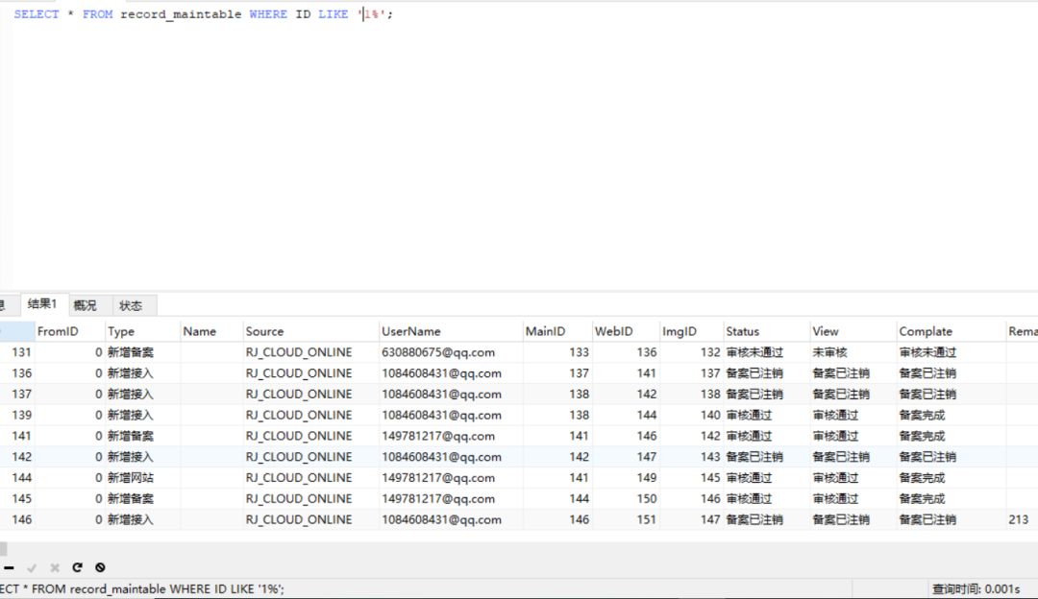Click the 审核通过 Status cell in row 139
Viewport: 1038px width, 599px height.
pos(767,416)
